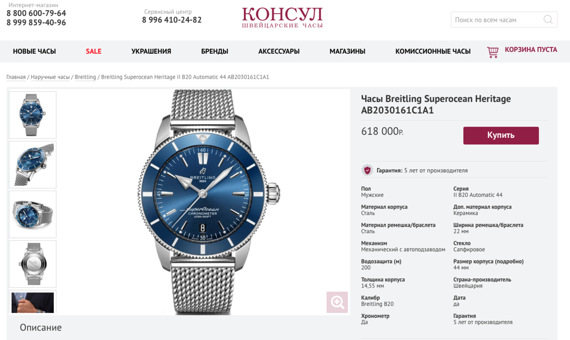Select the angled watch thumbnail
The image size is (570, 340).
pos(33,164)
